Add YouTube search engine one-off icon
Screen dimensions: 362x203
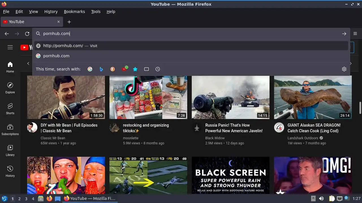pyautogui.click(x=124, y=69)
